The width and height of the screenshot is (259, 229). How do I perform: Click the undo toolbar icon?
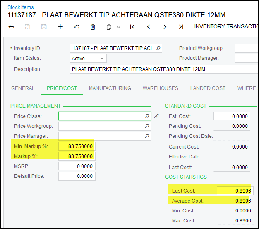(76, 27)
